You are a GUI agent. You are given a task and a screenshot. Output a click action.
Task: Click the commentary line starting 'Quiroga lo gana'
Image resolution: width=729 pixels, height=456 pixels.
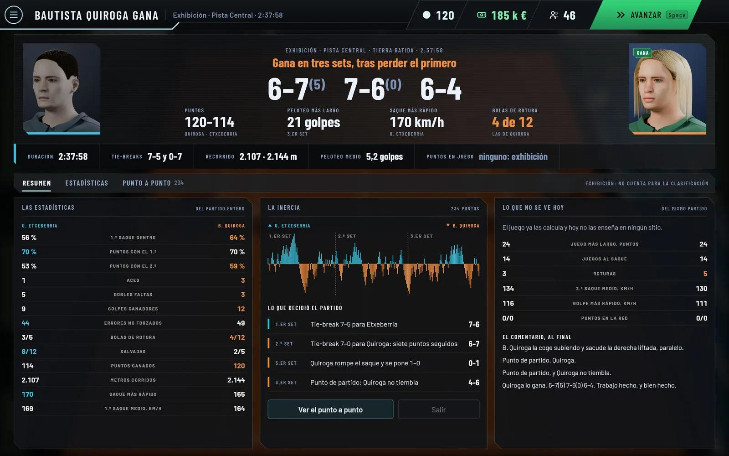point(589,385)
